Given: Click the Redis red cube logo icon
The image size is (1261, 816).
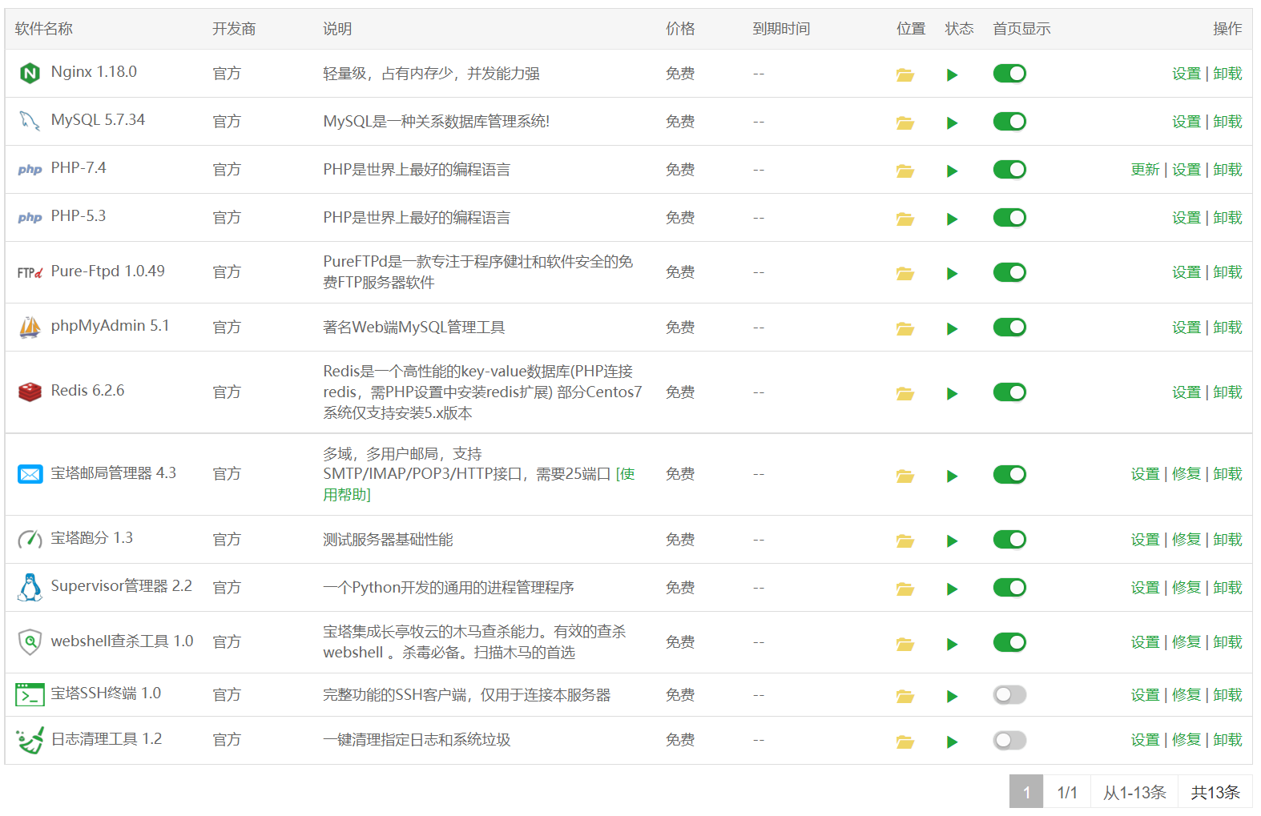Looking at the screenshot, I should [30, 392].
